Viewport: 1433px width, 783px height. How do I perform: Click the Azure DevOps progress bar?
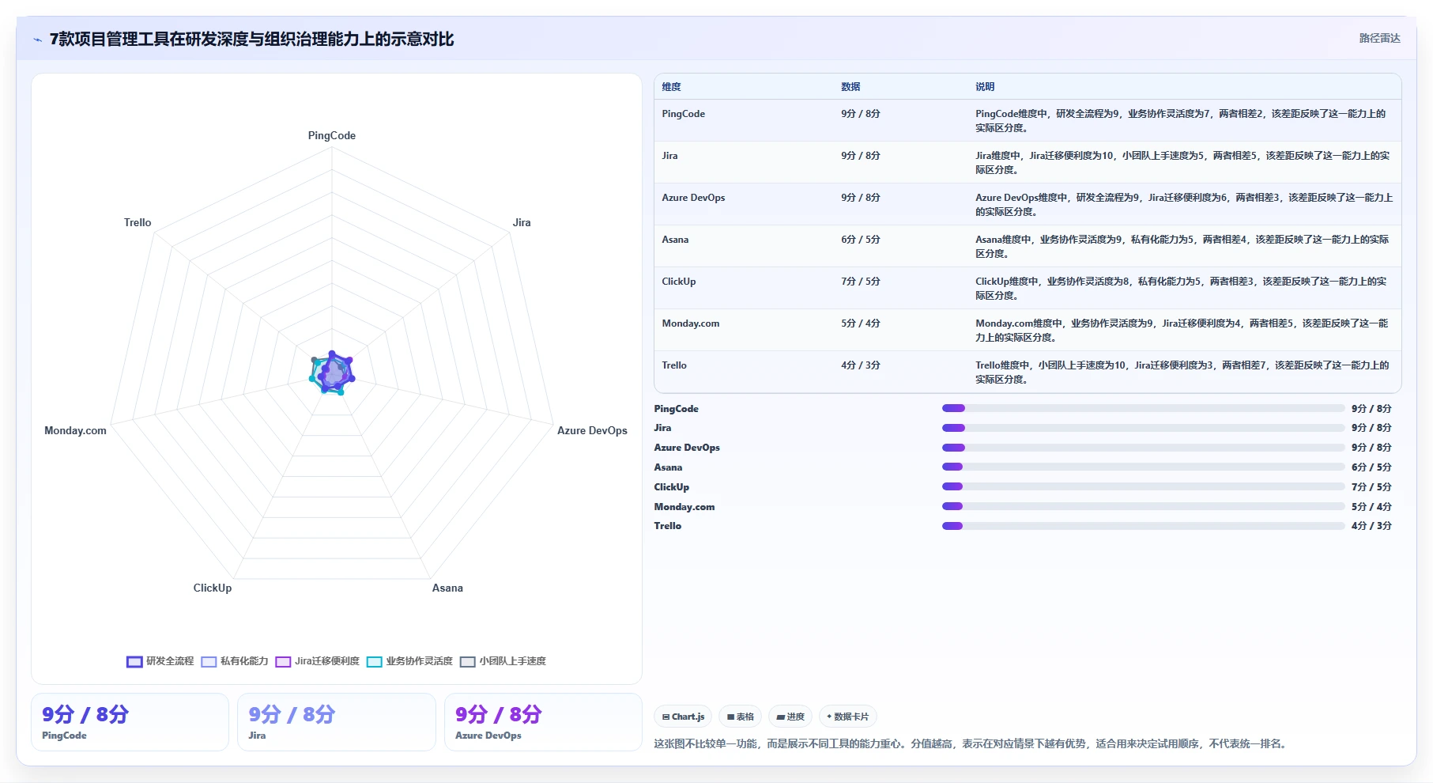(x=1143, y=448)
